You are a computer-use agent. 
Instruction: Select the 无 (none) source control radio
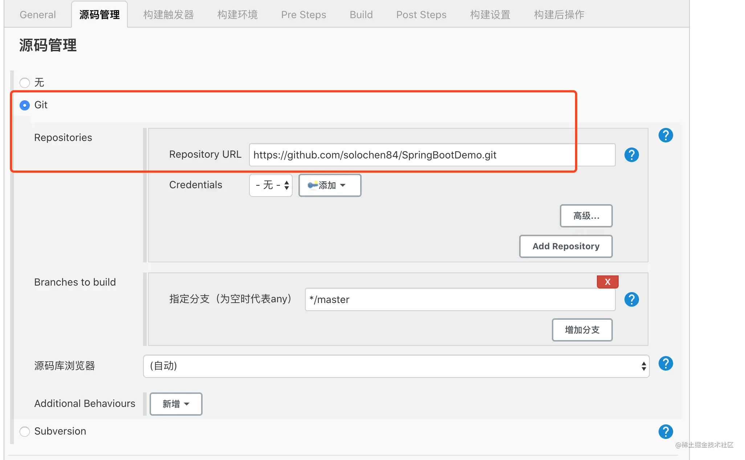[25, 83]
